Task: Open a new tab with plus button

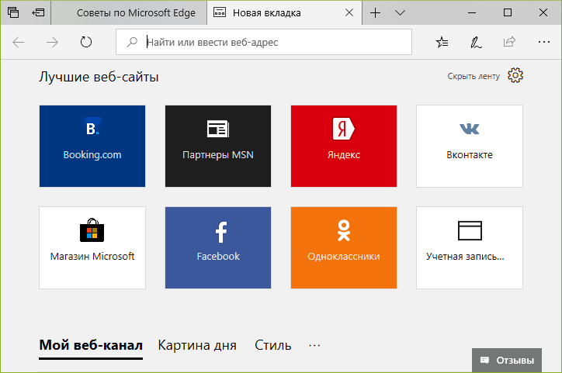Action: click(x=375, y=13)
